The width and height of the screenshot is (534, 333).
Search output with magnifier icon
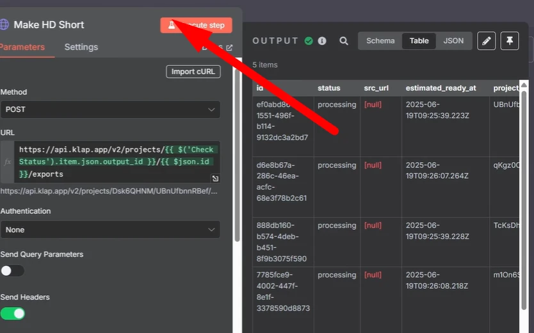click(x=344, y=41)
